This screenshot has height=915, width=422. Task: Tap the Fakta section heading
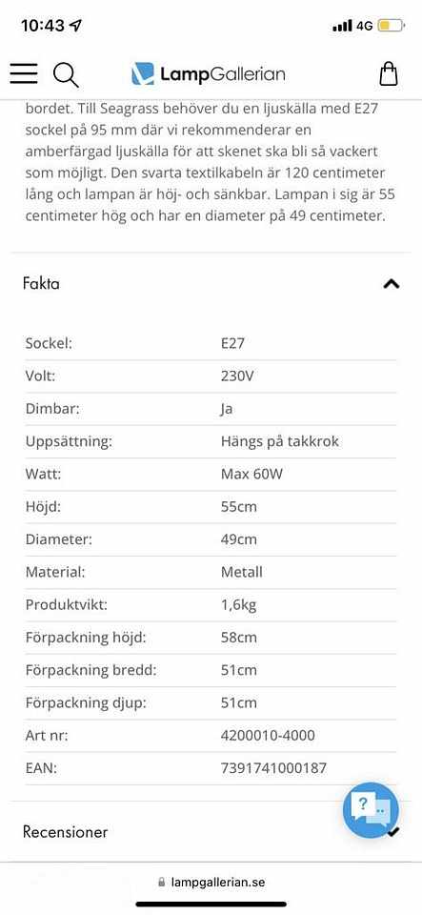41,284
